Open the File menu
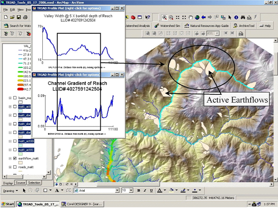The height and width of the screenshot is (208, 278). pyautogui.click(x=6, y=10)
